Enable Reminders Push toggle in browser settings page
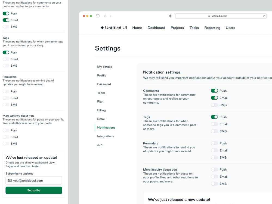 tap(214, 143)
